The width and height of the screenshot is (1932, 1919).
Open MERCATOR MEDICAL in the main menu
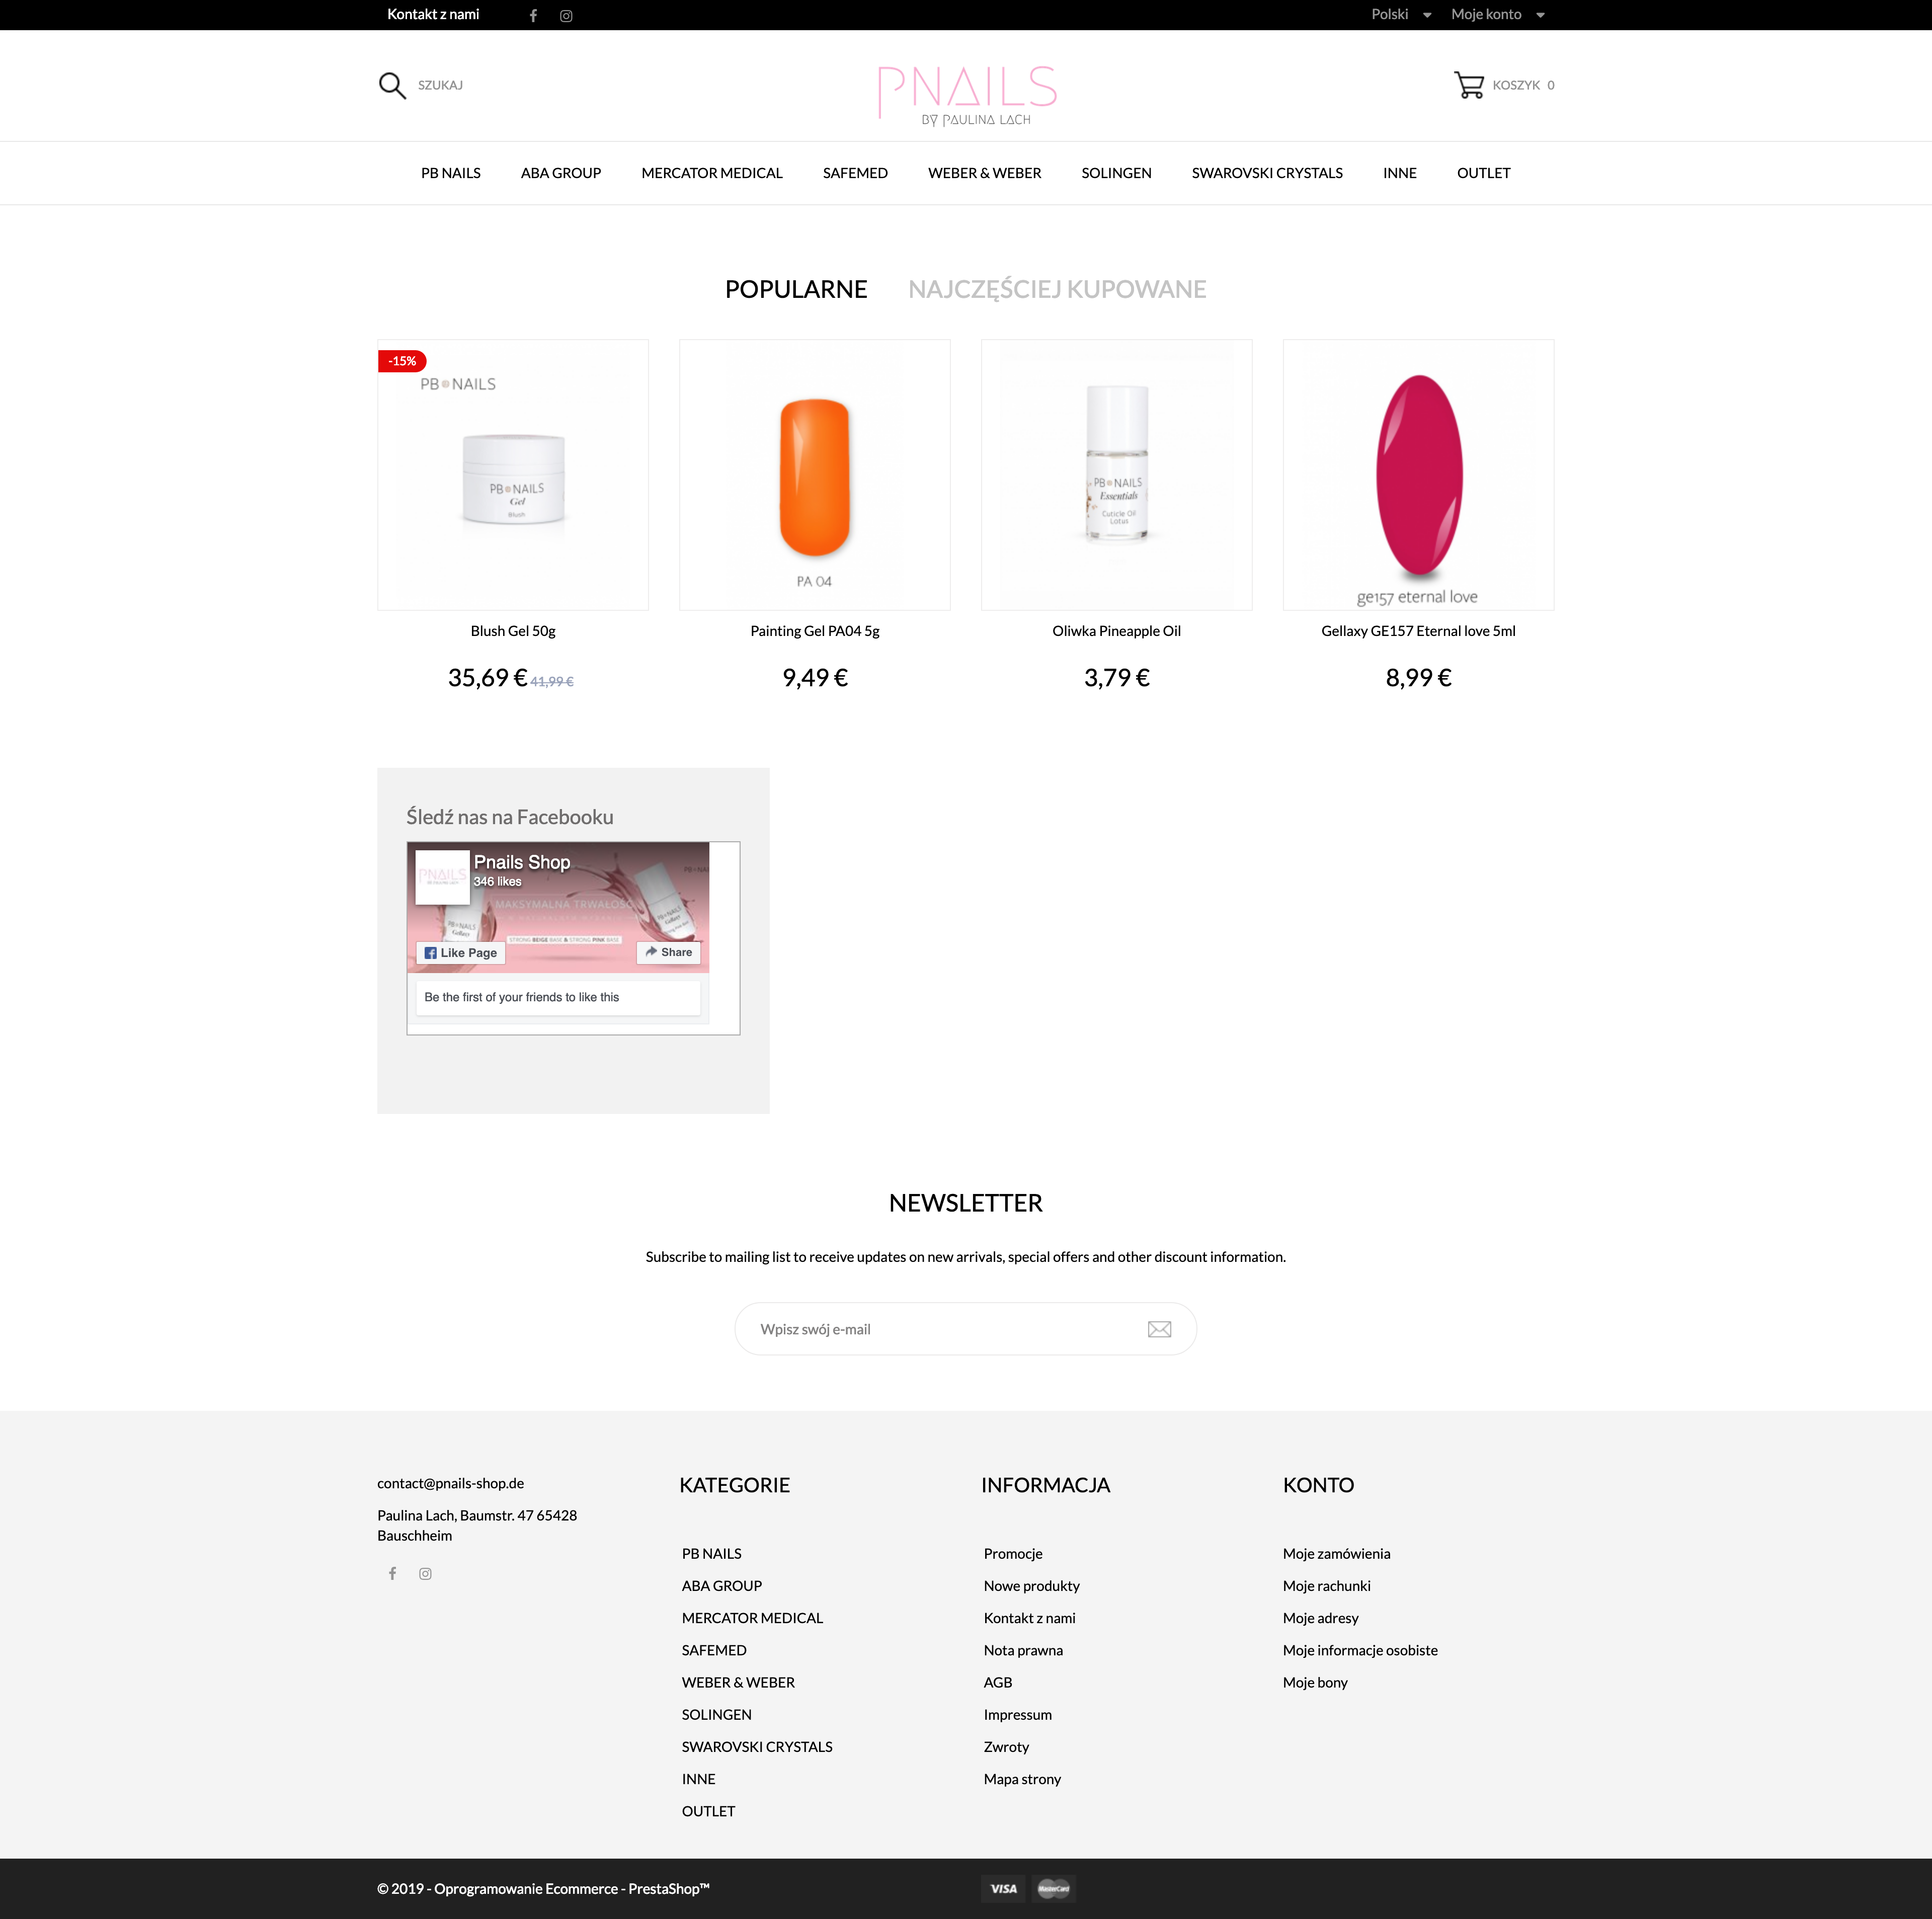tap(711, 173)
